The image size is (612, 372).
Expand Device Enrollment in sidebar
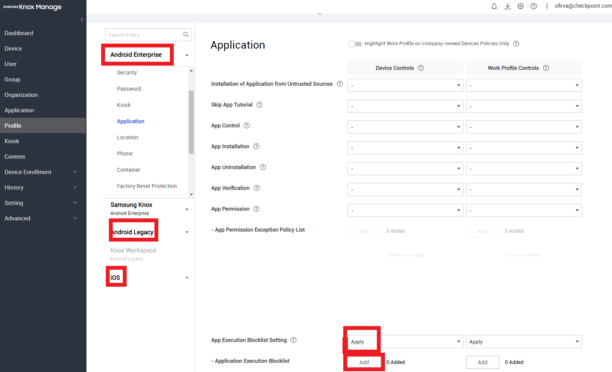[x=75, y=172]
